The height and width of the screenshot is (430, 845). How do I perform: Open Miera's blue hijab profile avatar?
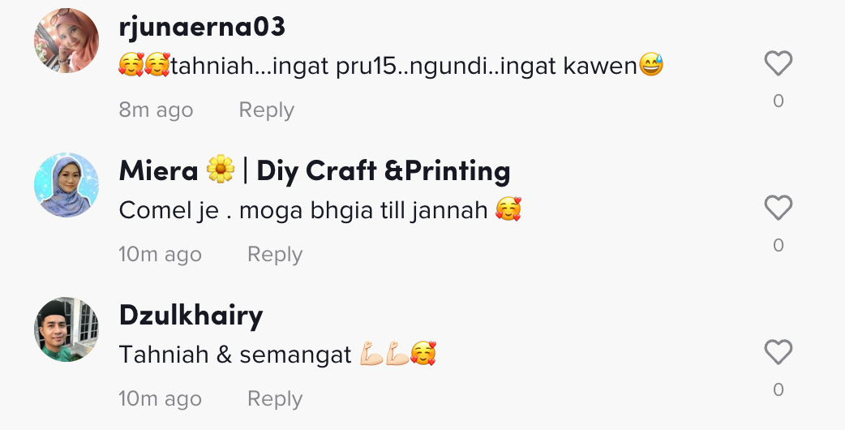(66, 185)
